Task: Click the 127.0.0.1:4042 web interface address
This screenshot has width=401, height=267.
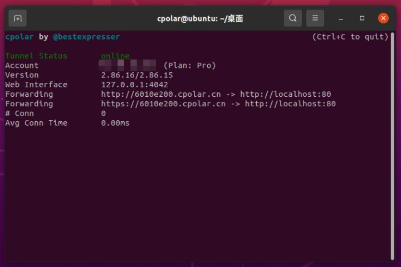Action: coord(135,85)
